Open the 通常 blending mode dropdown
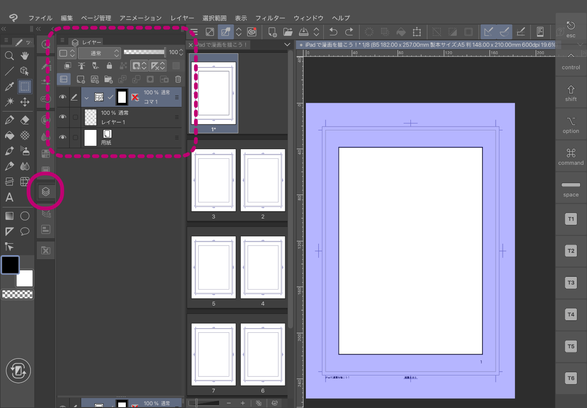 pos(99,53)
